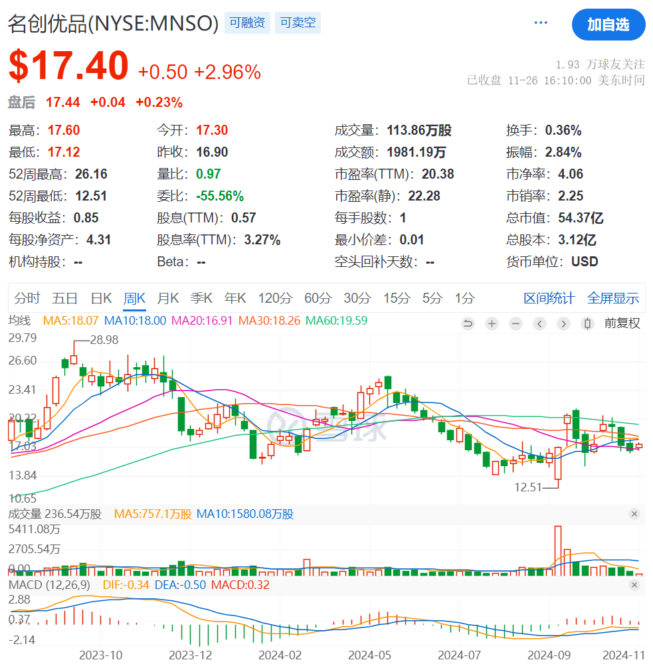Click the chart reset (undo arrow) icon

pos(468,324)
